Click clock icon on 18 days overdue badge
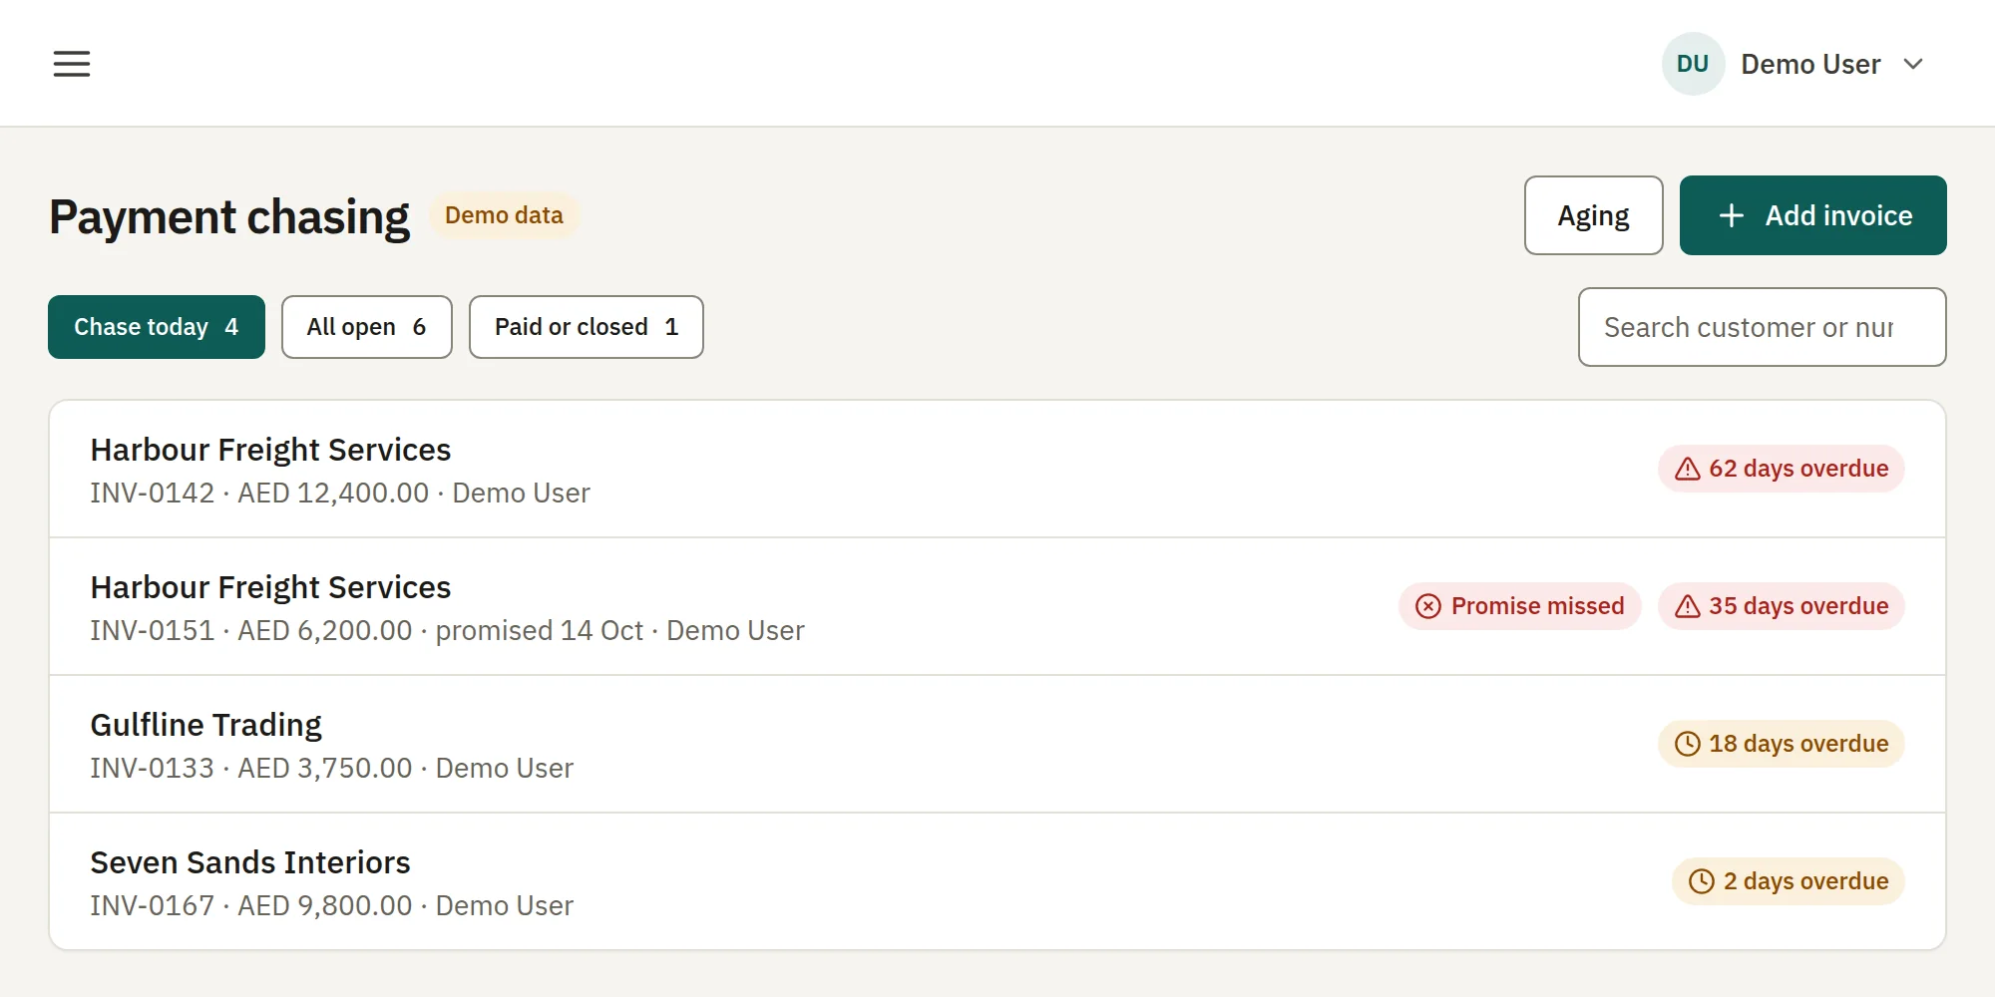 1687,744
